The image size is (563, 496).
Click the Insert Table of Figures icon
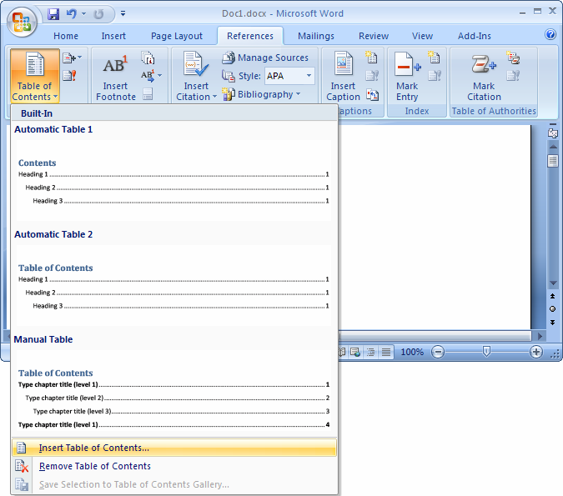[371, 57]
